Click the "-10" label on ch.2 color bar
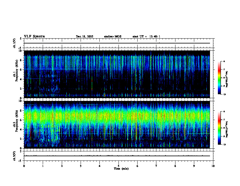 point(224,145)
